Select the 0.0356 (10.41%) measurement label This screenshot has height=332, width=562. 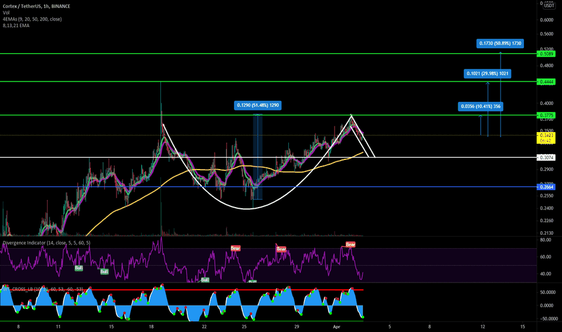(x=481, y=106)
